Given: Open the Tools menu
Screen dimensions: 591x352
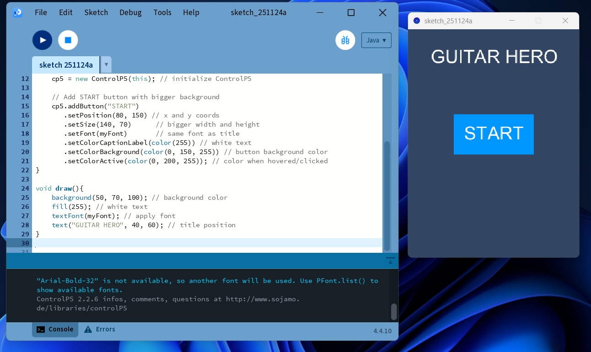Looking at the screenshot, I should pyautogui.click(x=162, y=12).
